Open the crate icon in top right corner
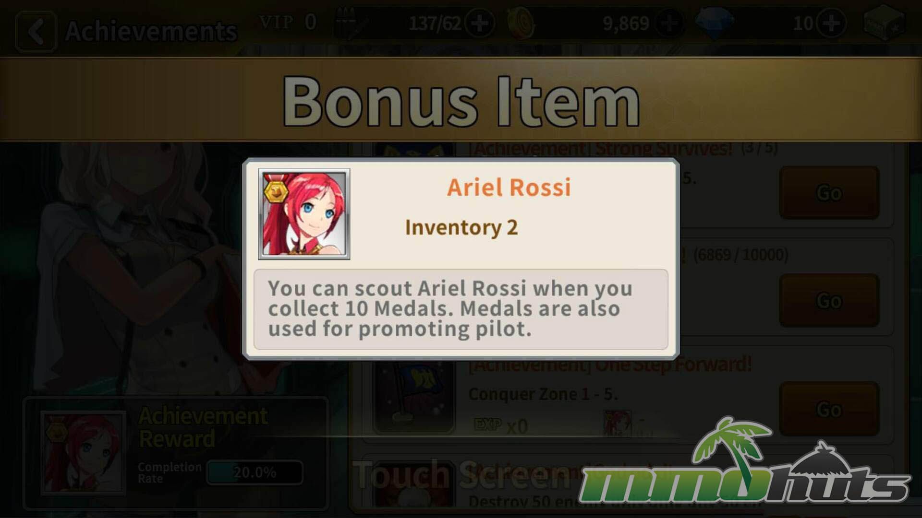 (884, 23)
